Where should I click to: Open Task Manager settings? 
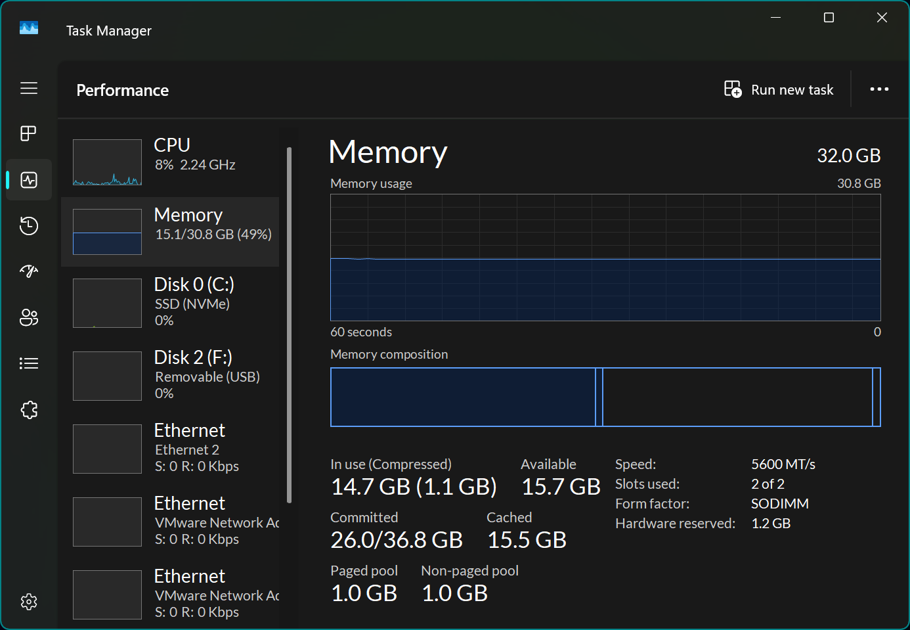tap(28, 601)
